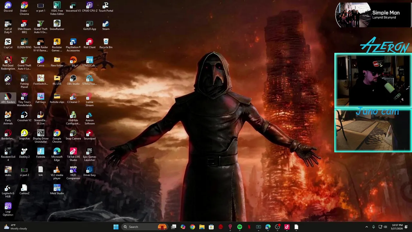Launch Fortnite from the desktop
The height and width of the screenshot is (232, 412).
pos(41,153)
